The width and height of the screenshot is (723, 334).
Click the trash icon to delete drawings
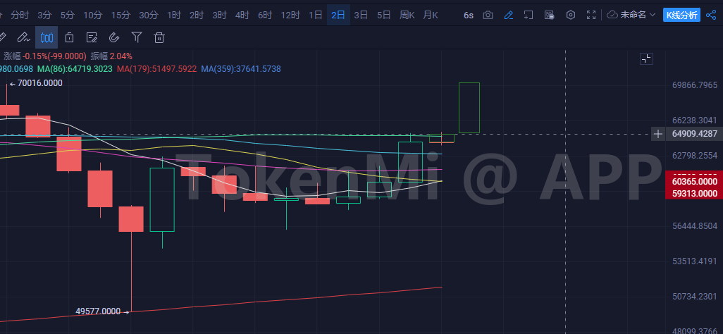[159, 37]
